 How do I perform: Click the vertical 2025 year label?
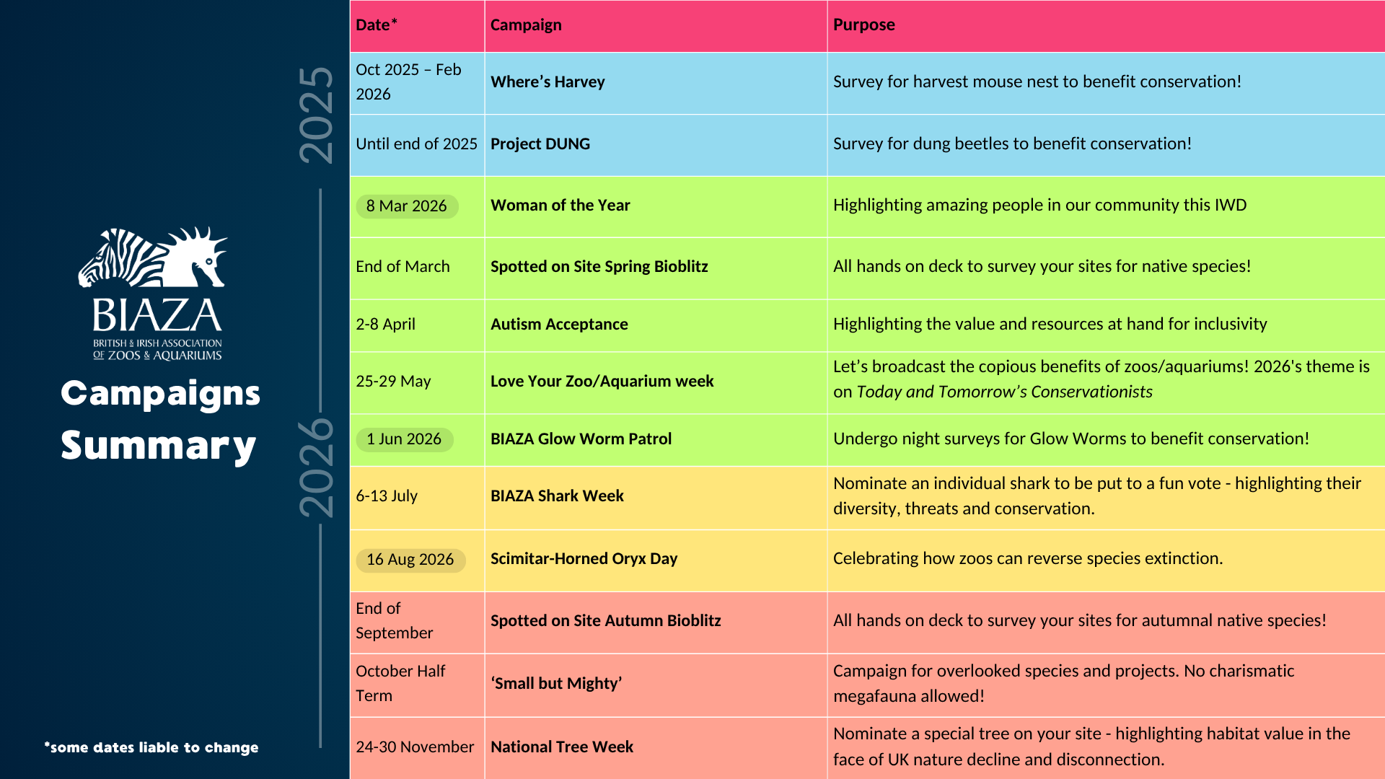point(317,115)
